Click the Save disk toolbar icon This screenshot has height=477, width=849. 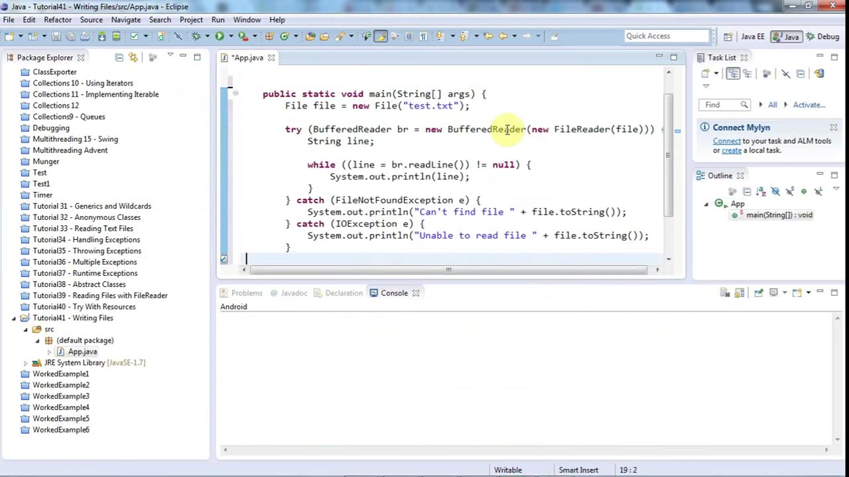(56, 36)
